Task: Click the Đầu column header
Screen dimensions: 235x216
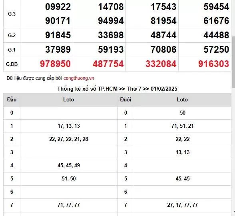Action: [12, 99]
